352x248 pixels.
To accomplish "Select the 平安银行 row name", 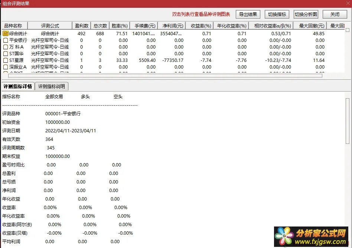I will tap(18, 40).
